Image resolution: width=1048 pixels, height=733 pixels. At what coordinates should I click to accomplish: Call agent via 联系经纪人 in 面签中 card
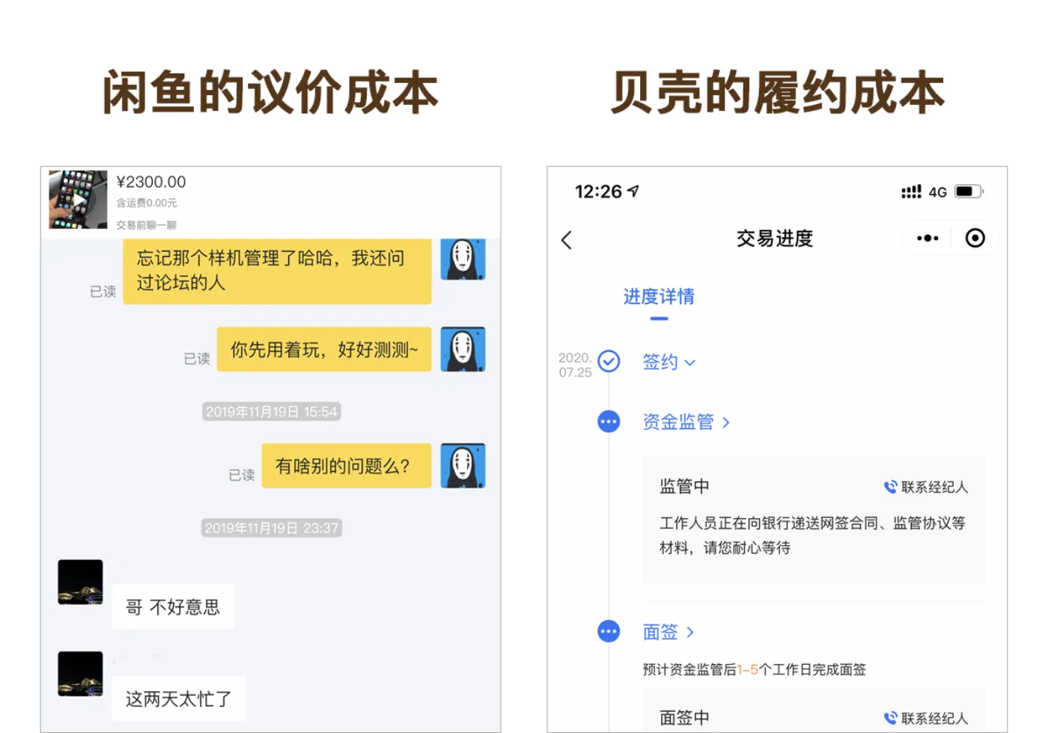[926, 719]
